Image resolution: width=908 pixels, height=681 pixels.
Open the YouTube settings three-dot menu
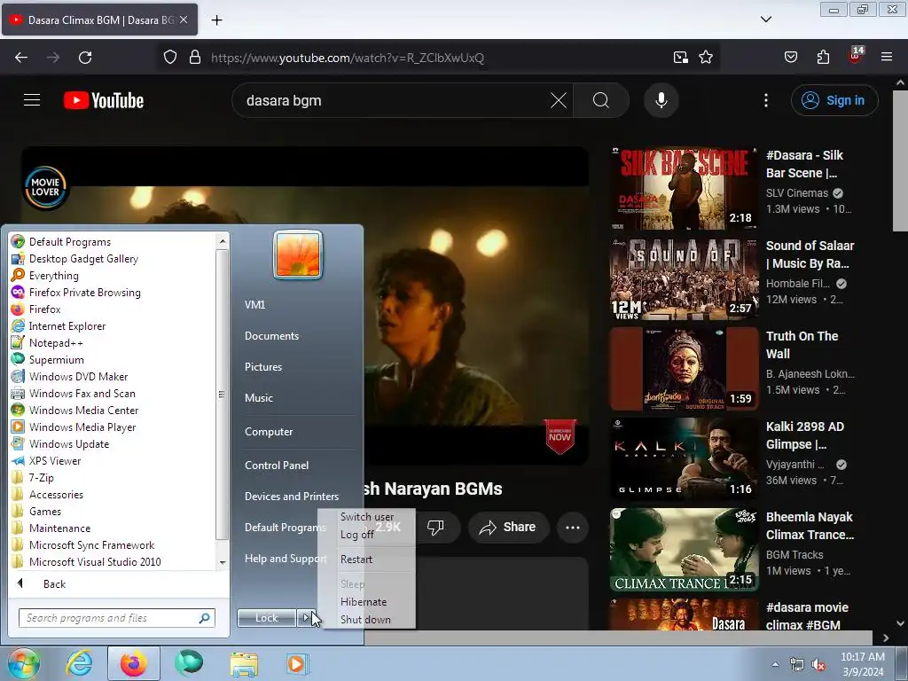(x=765, y=100)
